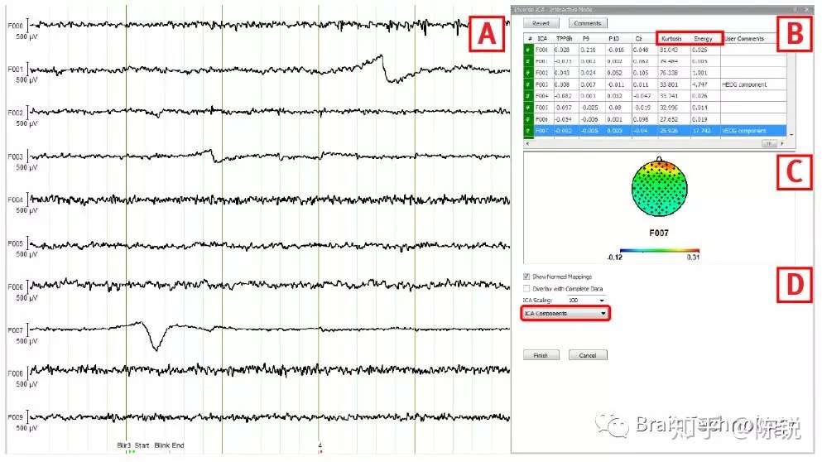
Task: Select the F001 channel label in trace view
Action: (x=15, y=70)
